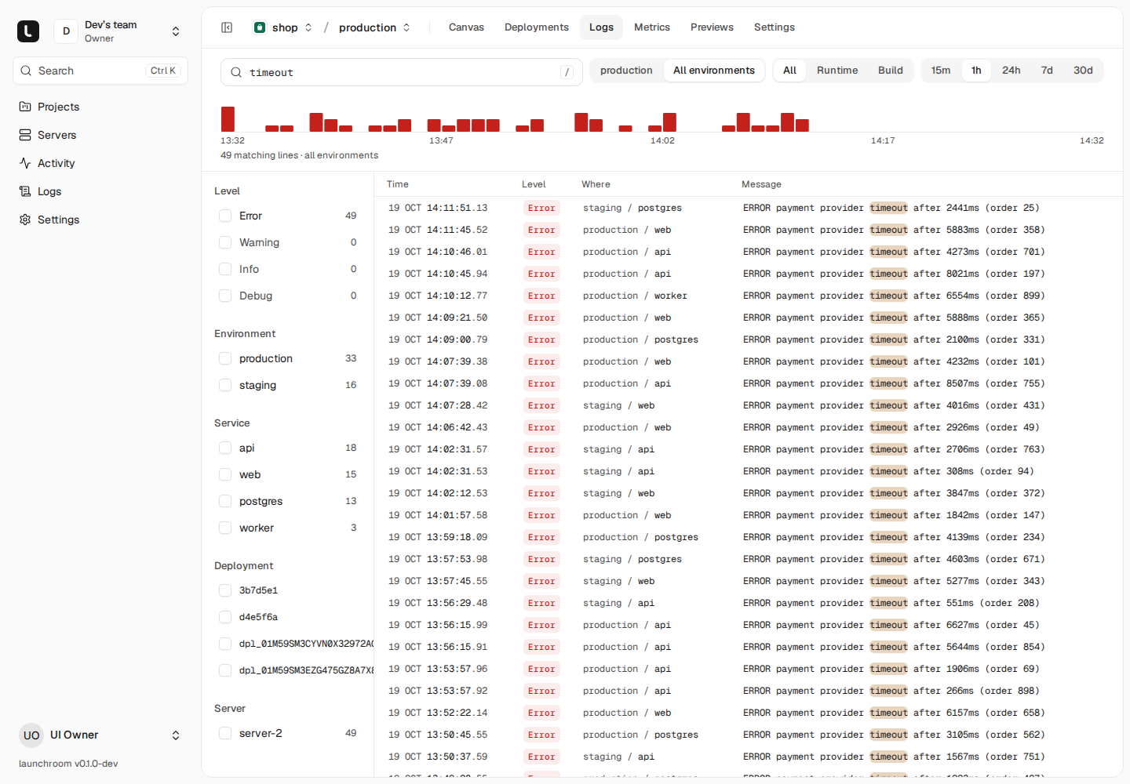
Task: Select the 15m time range
Action: 941,71
